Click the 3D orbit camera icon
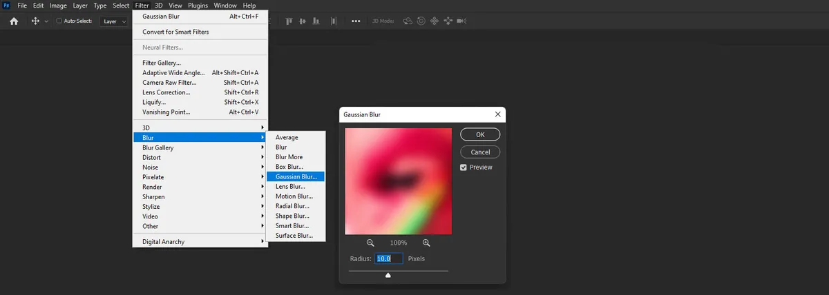Screen dimensions: 829x295 click(x=408, y=21)
